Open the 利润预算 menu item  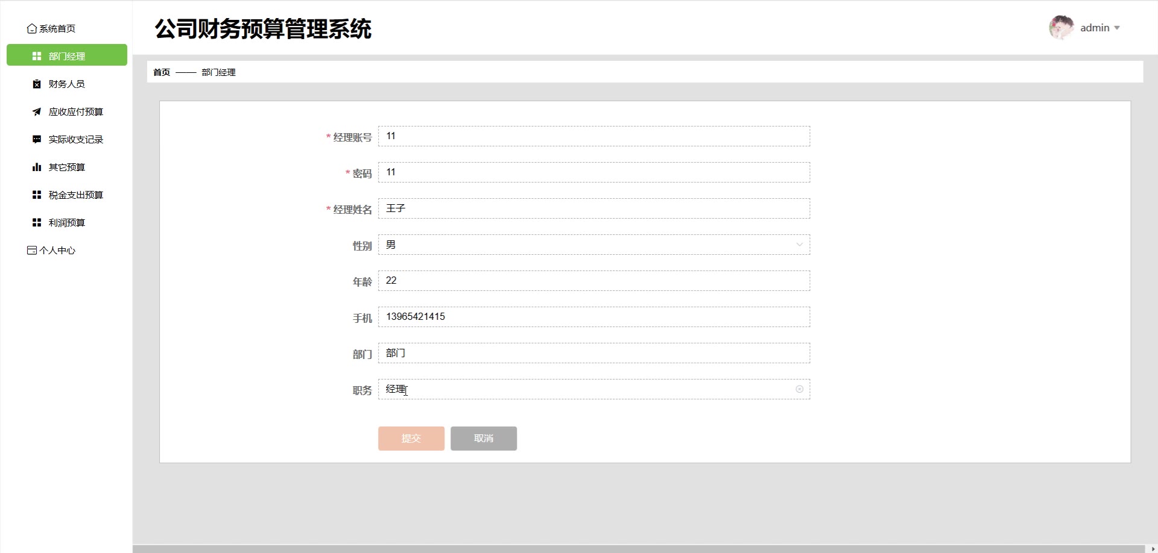(66, 222)
